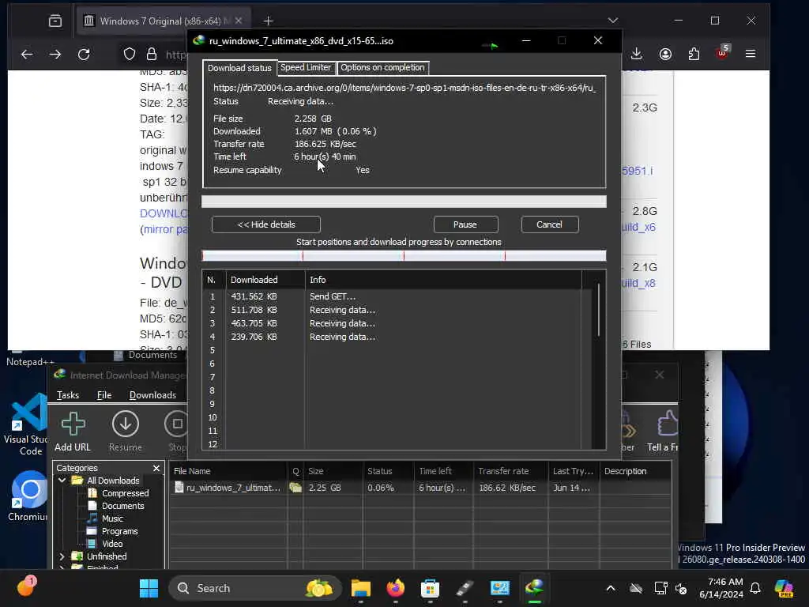The image size is (809, 607).
Task: Open Firefox downloads panel
Action: tap(637, 54)
